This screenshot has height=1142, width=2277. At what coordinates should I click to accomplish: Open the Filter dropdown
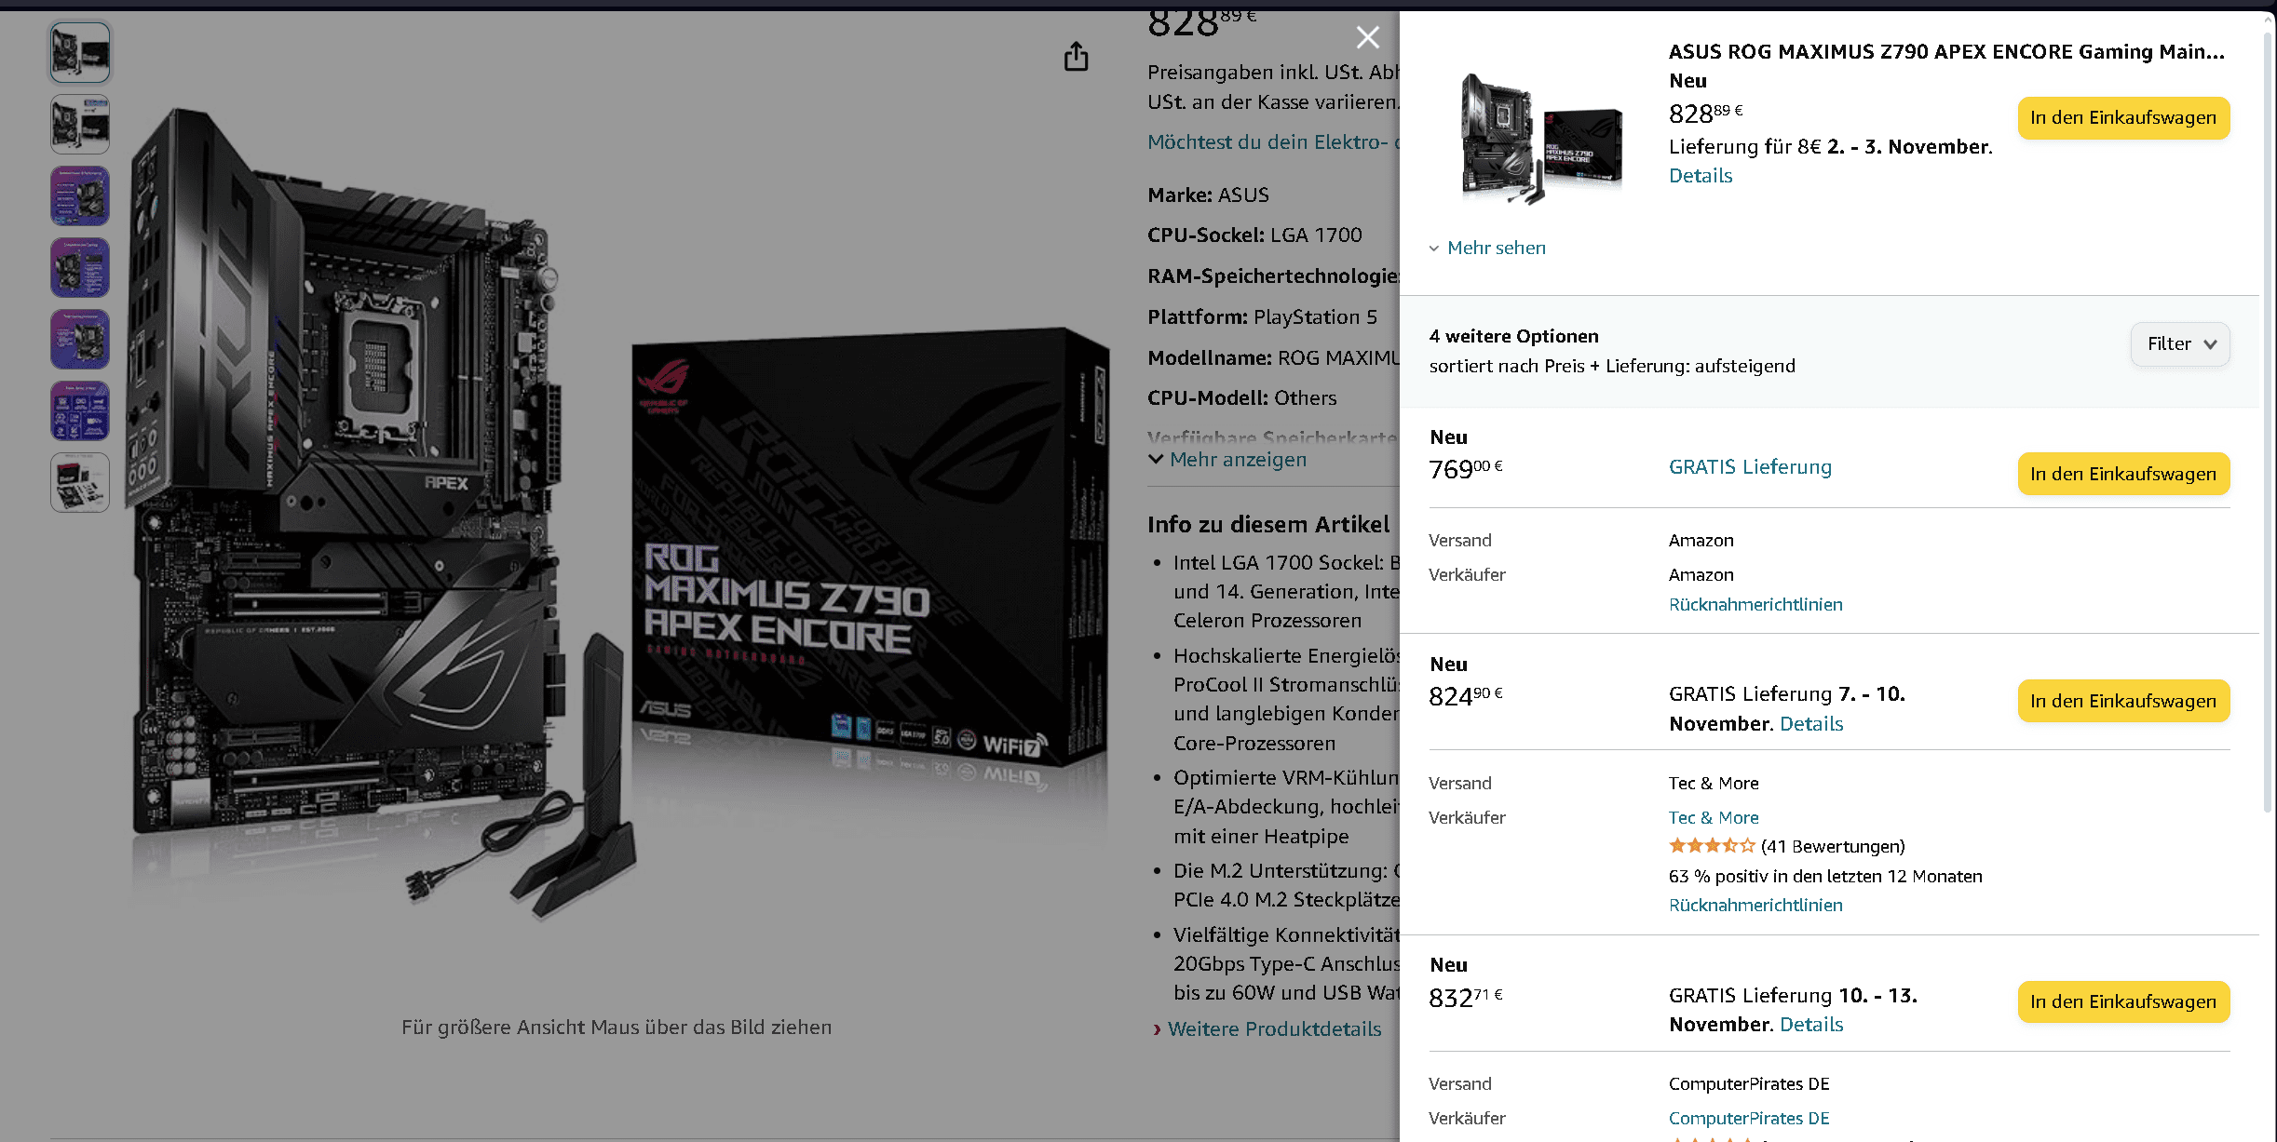pyautogui.click(x=2180, y=344)
